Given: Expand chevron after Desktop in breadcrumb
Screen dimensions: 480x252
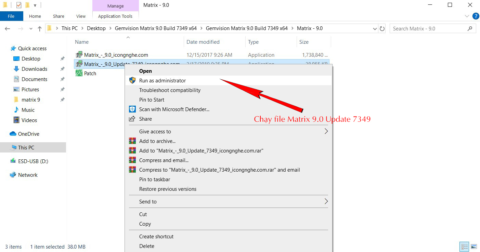Looking at the screenshot, I should [111, 29].
